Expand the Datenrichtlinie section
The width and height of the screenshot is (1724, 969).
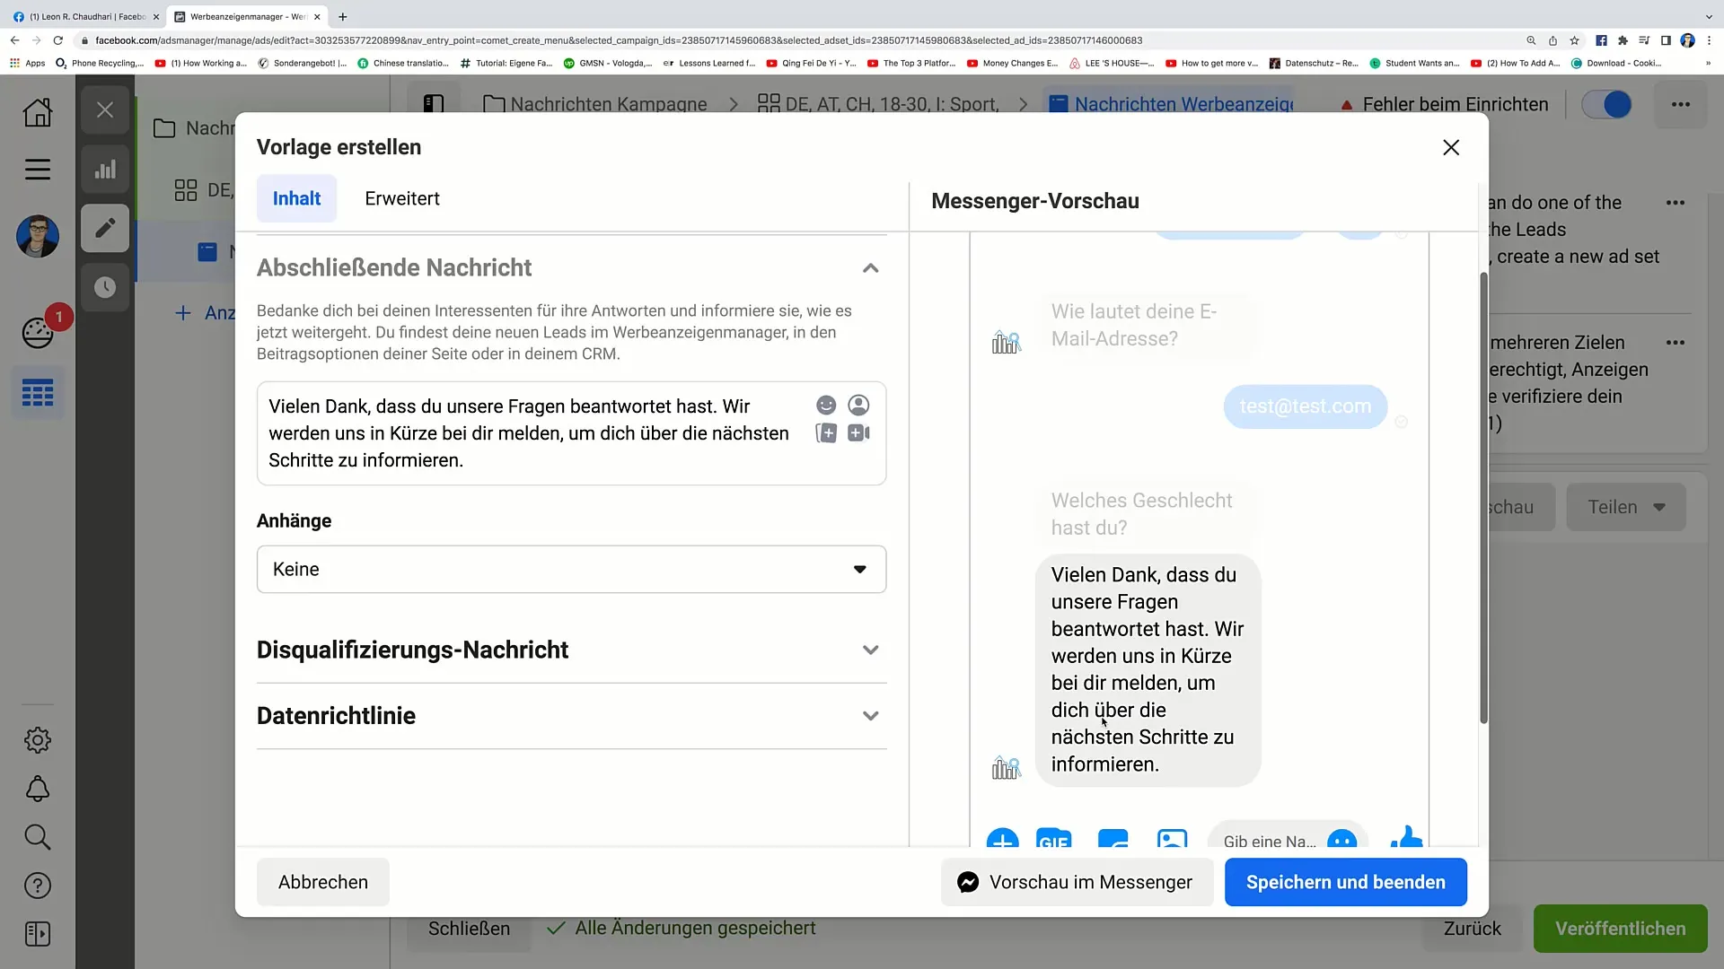[x=870, y=714]
